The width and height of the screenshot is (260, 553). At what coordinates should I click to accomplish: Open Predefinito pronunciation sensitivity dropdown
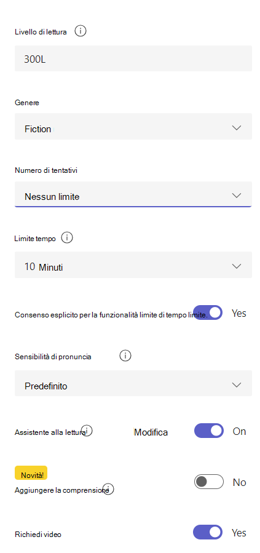coord(133,383)
